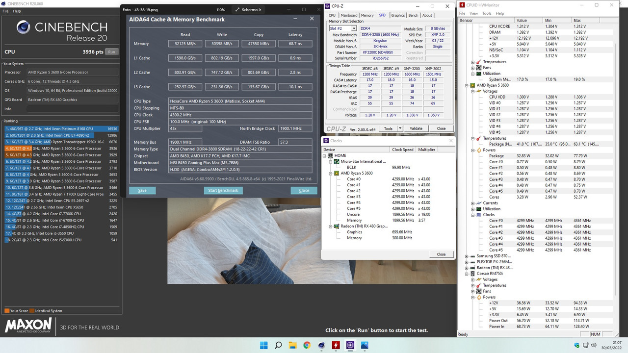
Task: Switch to CPU tab in CPU-Z
Action: pyautogui.click(x=332, y=15)
